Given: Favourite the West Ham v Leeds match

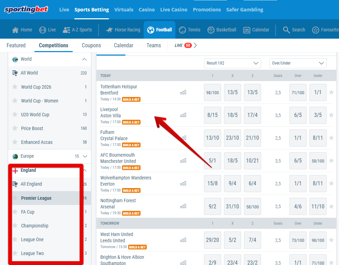Looking at the screenshot, I should [331, 240].
